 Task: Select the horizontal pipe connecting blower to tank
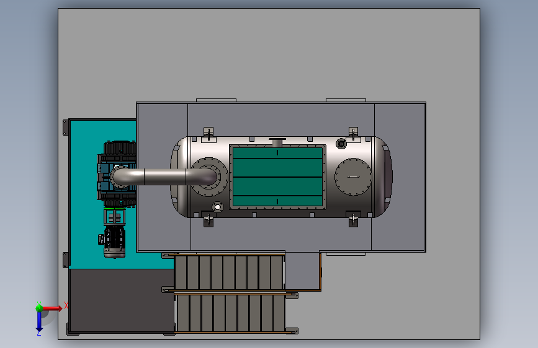[x=164, y=176]
